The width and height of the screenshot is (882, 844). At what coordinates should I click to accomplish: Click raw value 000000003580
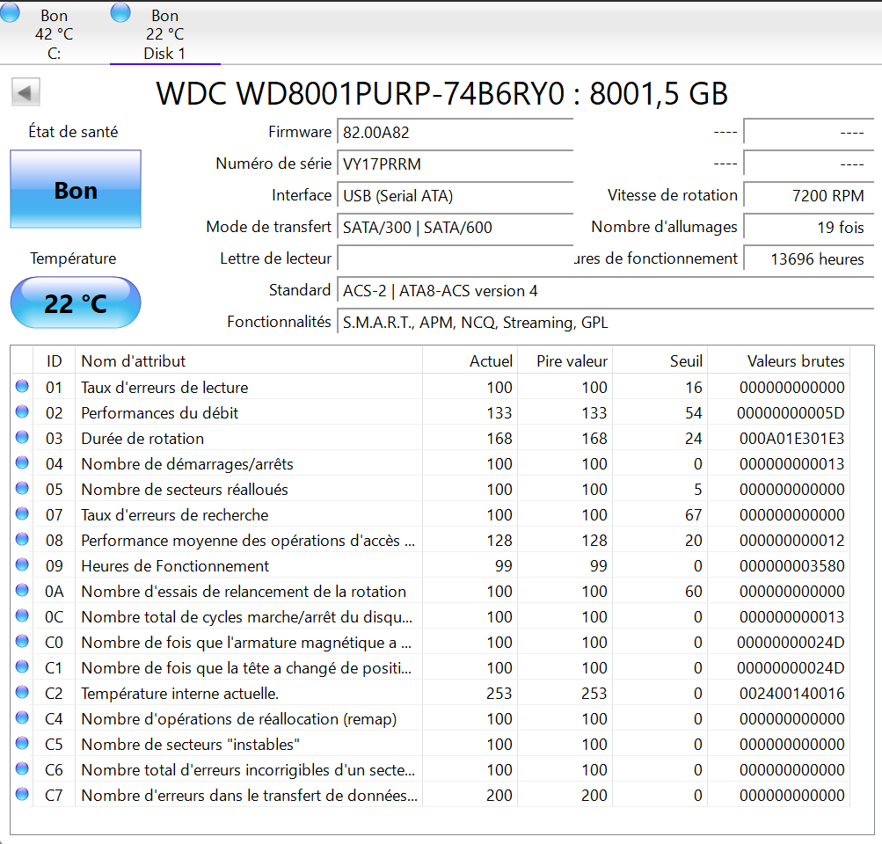pos(791,565)
